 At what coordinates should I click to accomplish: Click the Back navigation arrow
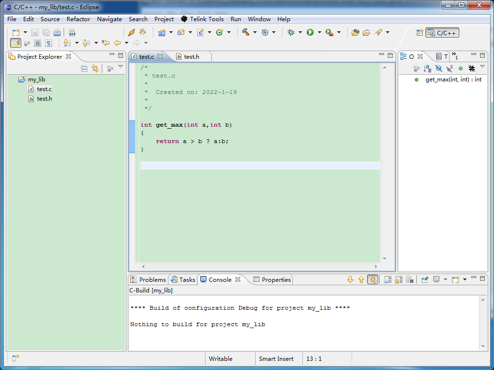117,43
